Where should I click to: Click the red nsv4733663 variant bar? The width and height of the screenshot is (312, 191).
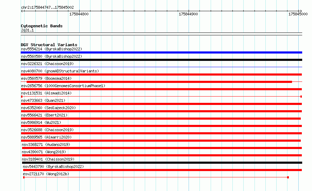point(161,104)
